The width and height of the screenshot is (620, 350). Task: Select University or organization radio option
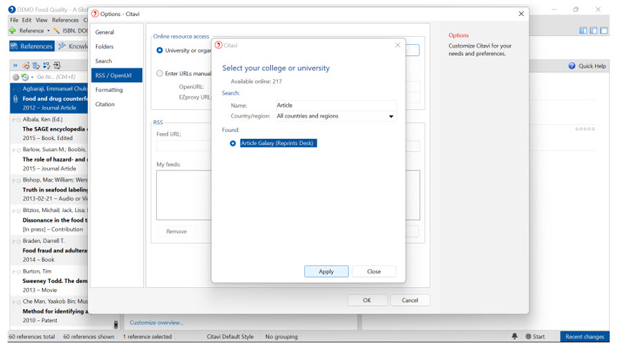coord(160,50)
